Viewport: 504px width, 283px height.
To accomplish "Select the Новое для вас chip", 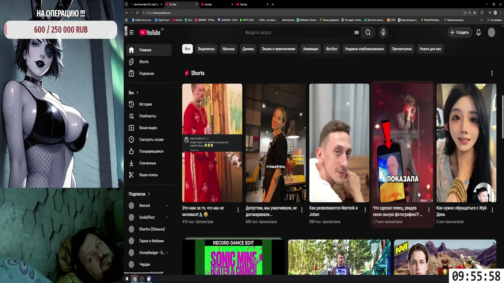I will 430,49.
